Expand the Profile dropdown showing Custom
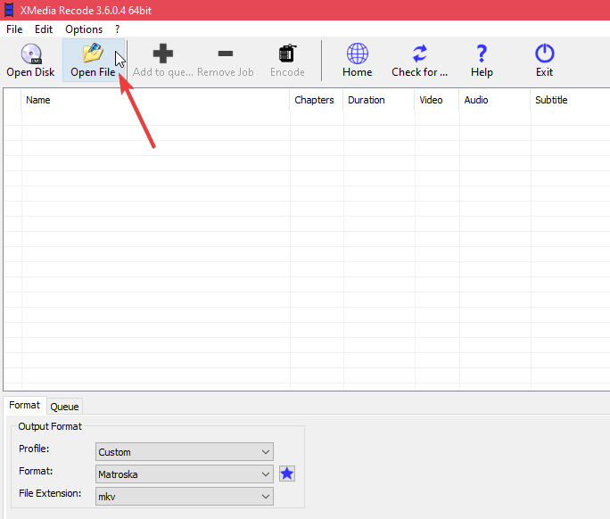The width and height of the screenshot is (610, 519). tap(185, 452)
